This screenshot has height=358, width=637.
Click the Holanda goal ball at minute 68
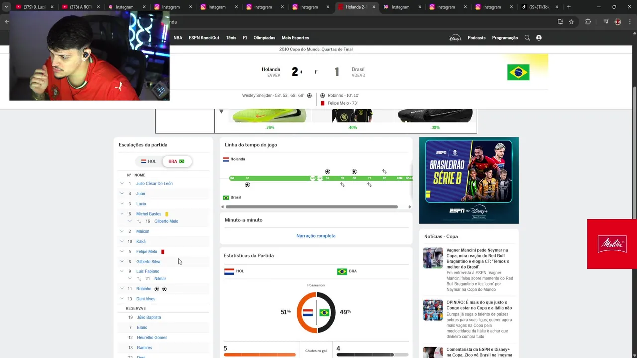354,172
